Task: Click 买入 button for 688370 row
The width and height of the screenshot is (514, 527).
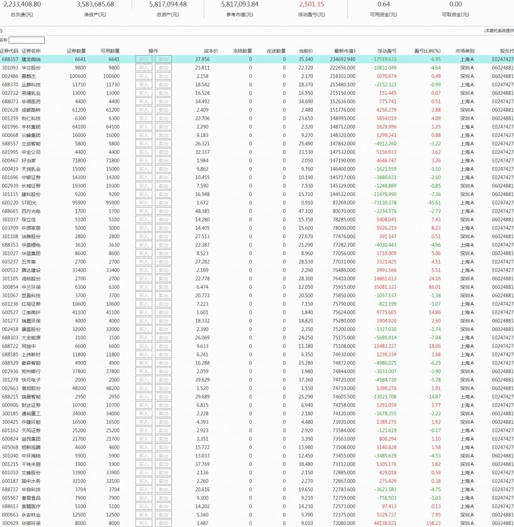Action: [x=144, y=85]
